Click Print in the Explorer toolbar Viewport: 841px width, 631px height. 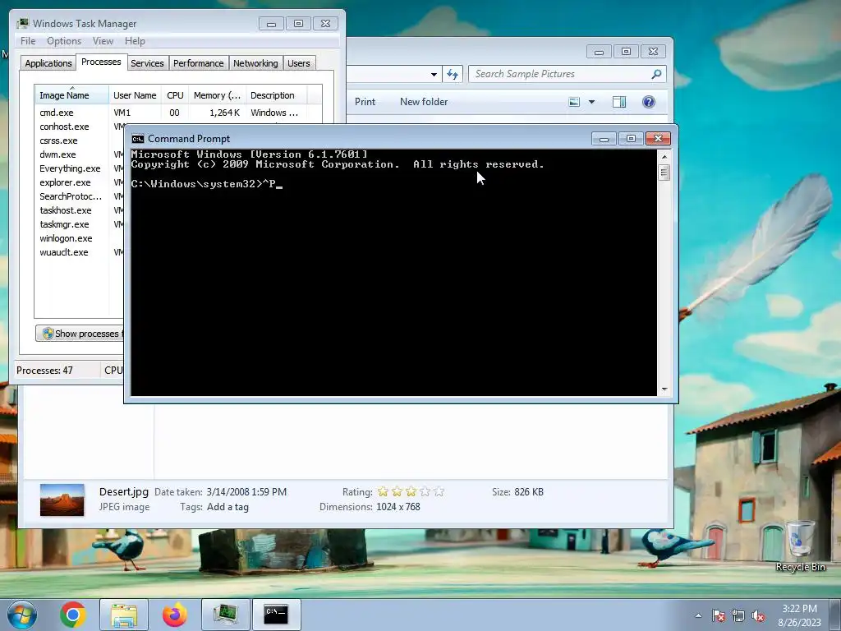coord(365,102)
